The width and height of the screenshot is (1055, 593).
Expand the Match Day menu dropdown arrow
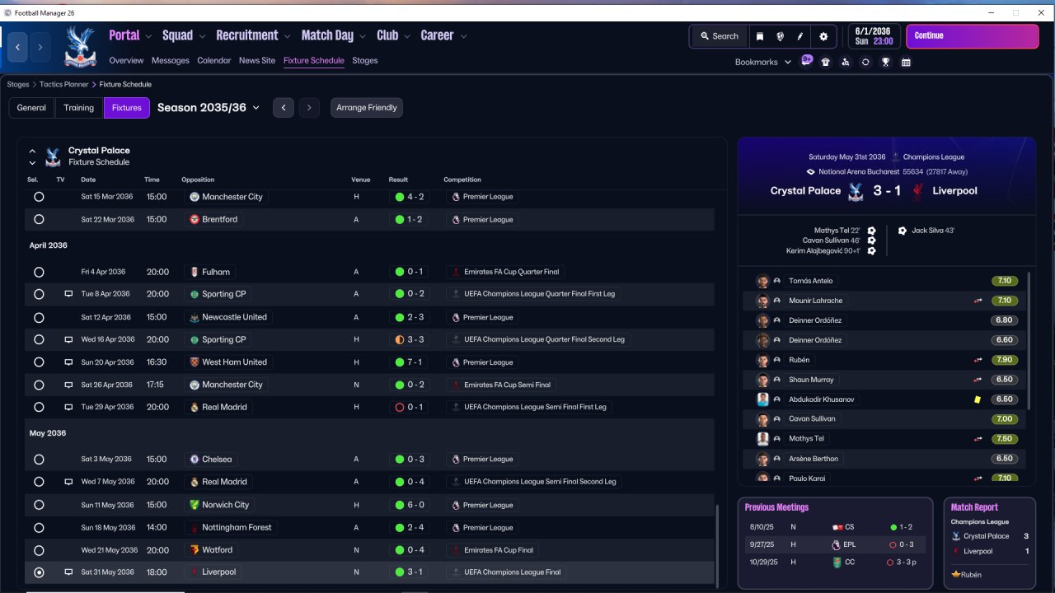[x=363, y=36]
